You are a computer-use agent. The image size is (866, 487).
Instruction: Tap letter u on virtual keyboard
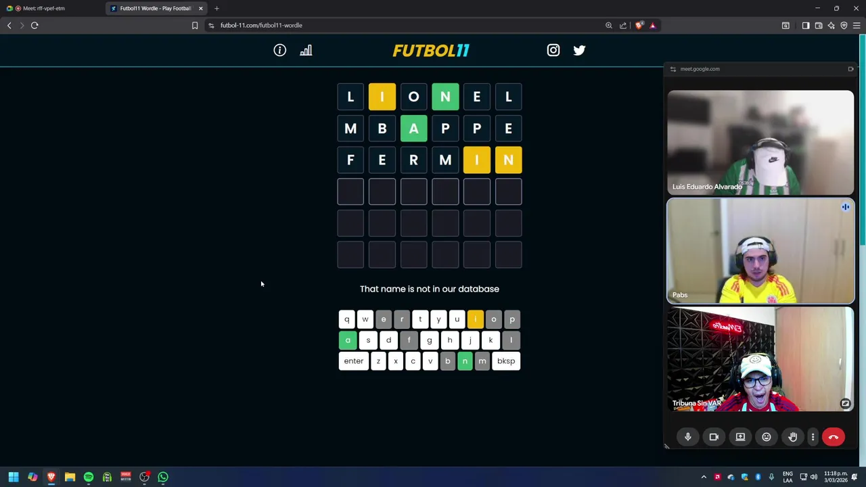point(457,319)
